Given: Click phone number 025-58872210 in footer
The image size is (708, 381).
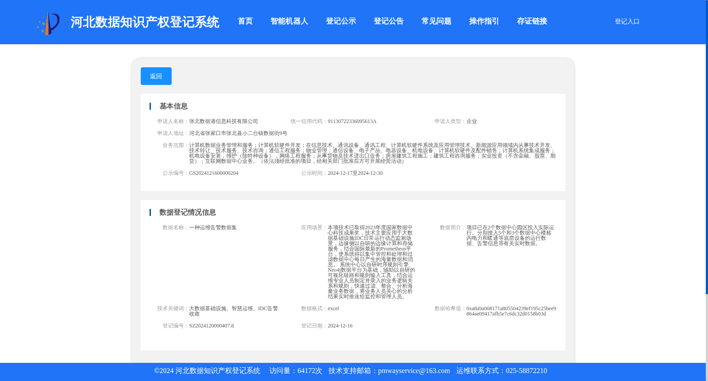Looking at the screenshot, I should (x=526, y=371).
